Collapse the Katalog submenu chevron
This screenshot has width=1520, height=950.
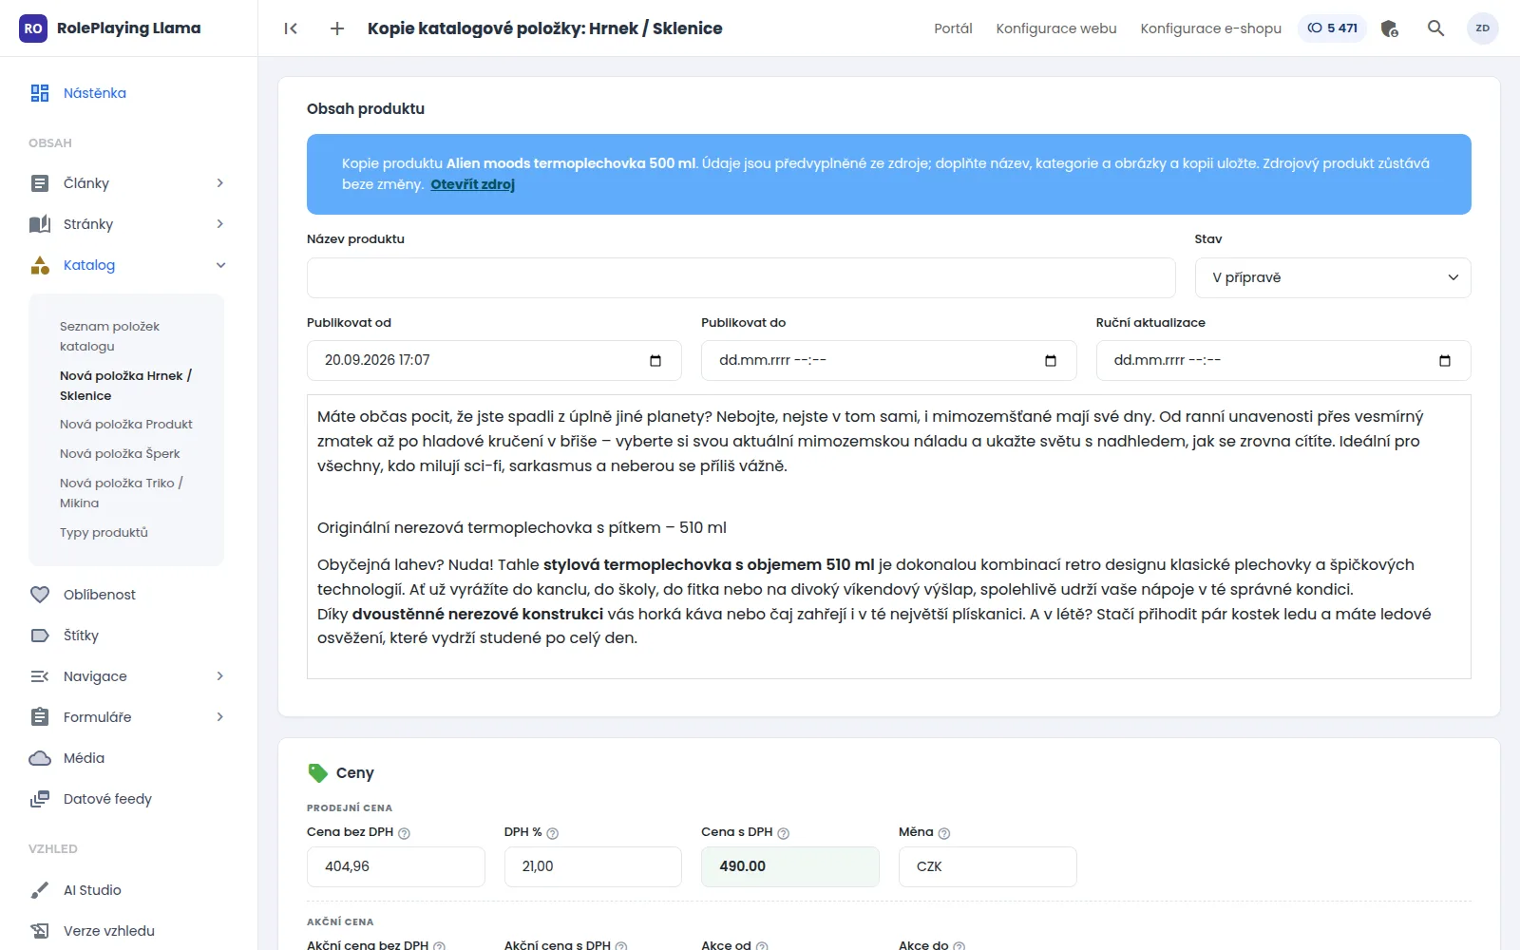tap(220, 265)
